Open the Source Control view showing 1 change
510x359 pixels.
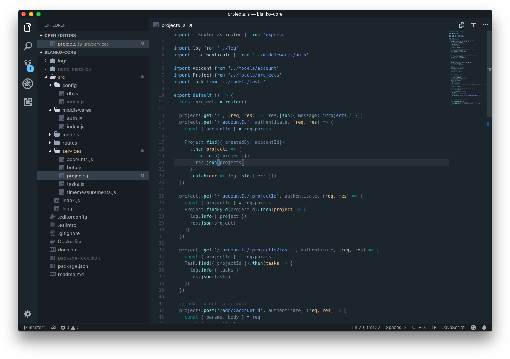(27, 65)
